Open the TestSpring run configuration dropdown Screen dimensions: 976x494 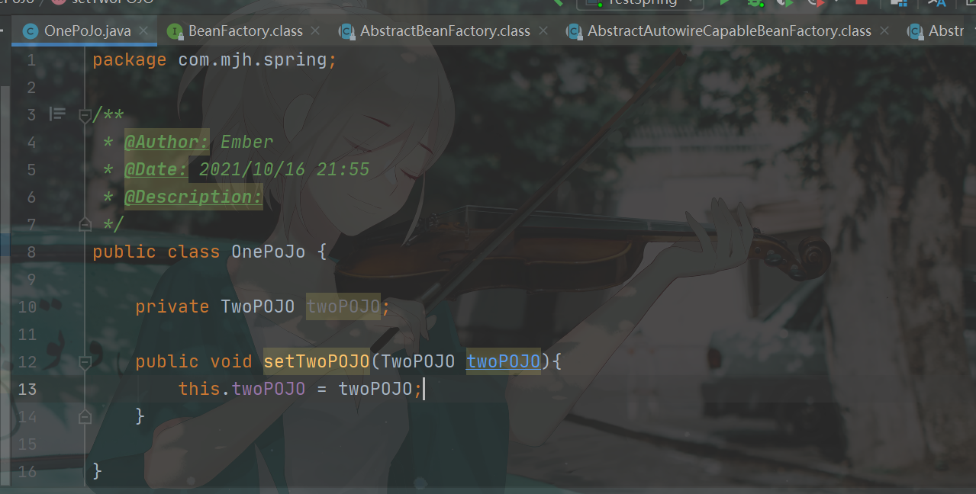tap(639, 2)
